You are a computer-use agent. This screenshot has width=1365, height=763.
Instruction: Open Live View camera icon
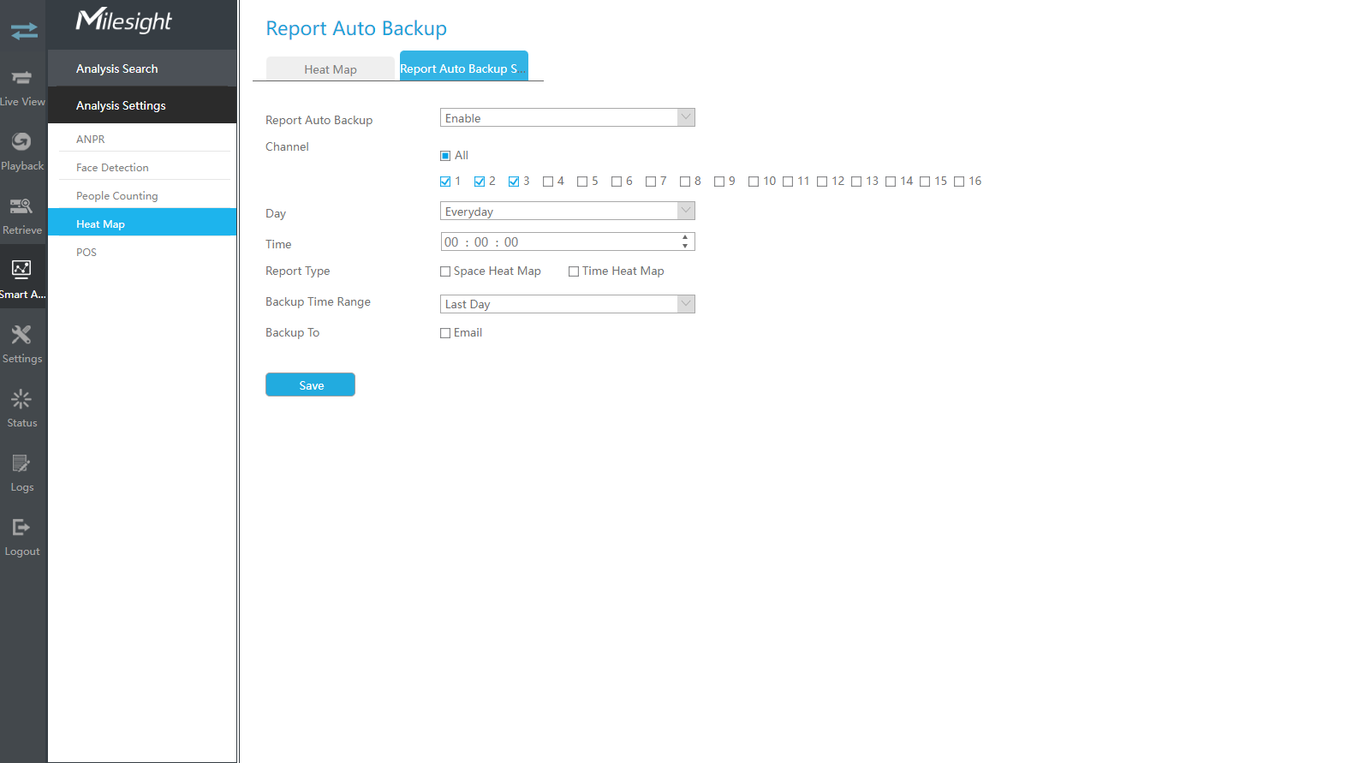(22, 78)
